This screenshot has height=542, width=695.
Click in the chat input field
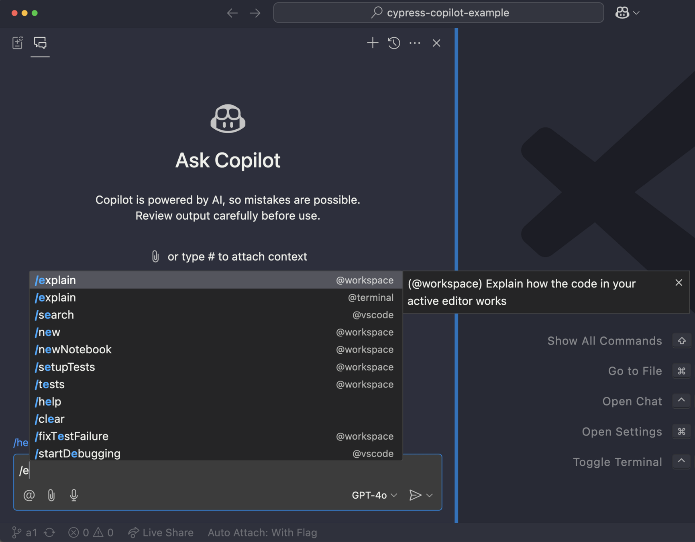pyautogui.click(x=228, y=471)
